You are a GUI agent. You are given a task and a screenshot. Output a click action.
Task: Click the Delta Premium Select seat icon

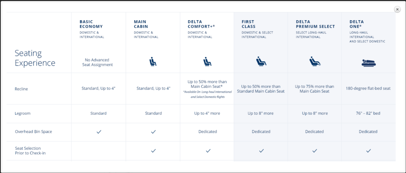315,61
